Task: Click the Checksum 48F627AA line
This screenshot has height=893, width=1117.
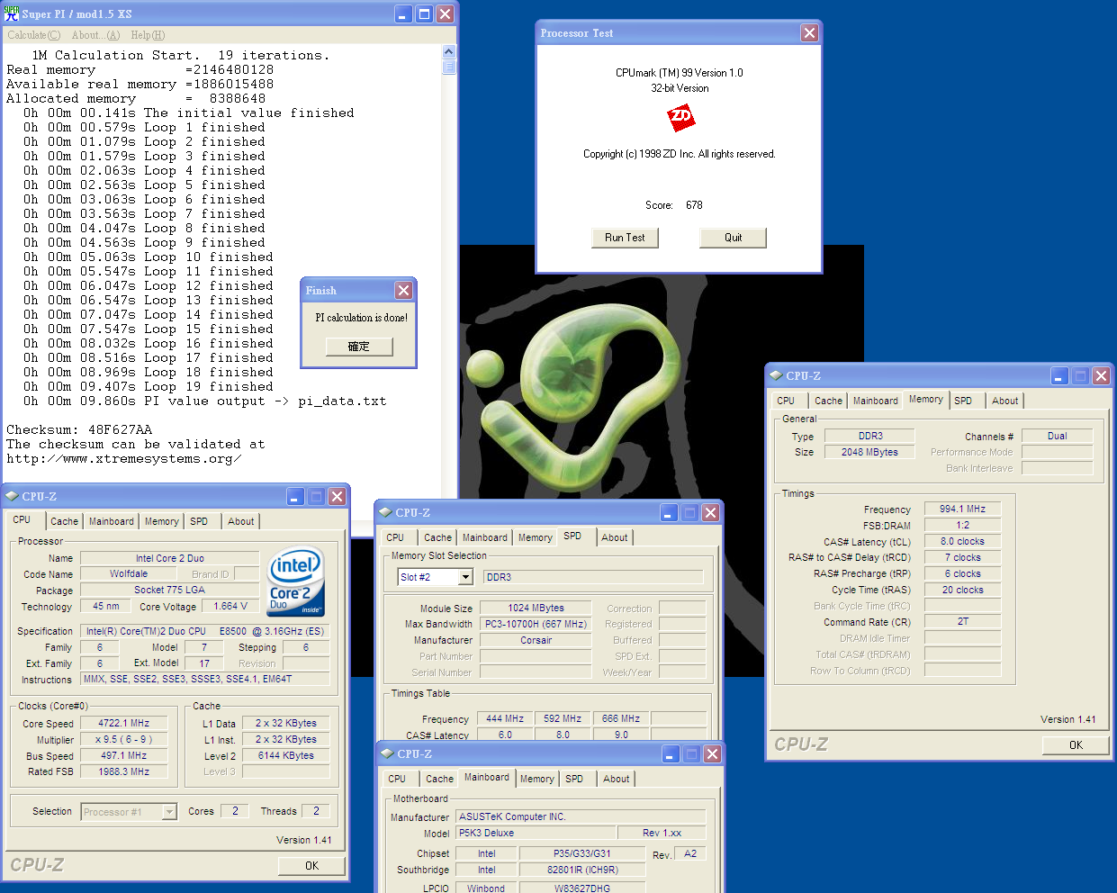Action: point(79,429)
